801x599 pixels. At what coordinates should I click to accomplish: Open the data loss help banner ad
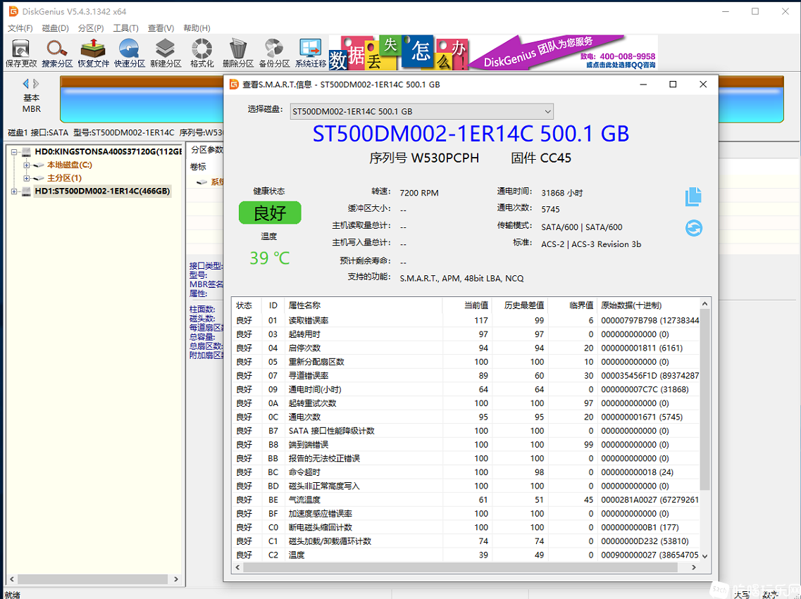tap(399, 53)
